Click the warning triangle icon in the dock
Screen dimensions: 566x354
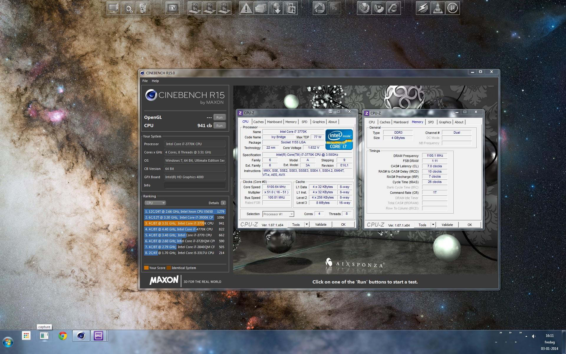tap(246, 8)
